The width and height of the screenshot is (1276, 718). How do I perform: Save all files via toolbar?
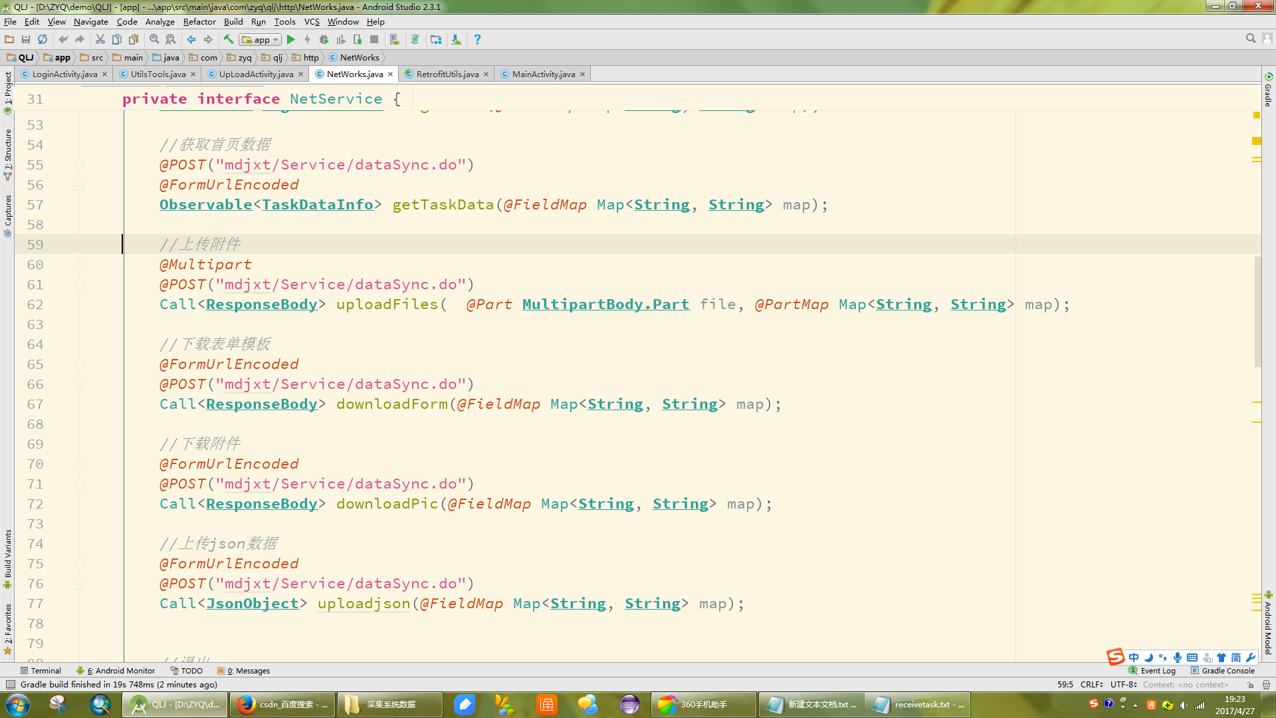(26, 40)
